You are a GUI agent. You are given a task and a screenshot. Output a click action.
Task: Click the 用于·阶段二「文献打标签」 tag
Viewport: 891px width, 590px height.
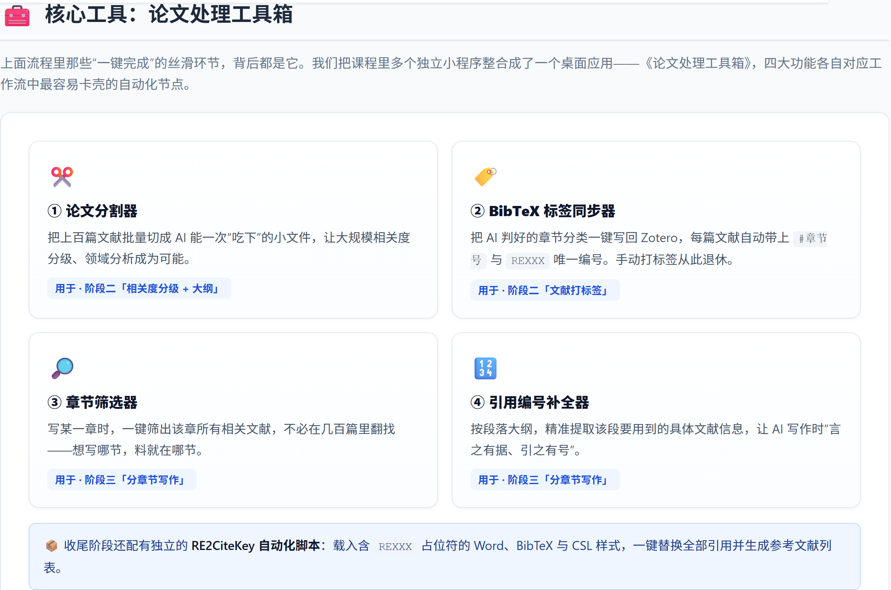[545, 290]
